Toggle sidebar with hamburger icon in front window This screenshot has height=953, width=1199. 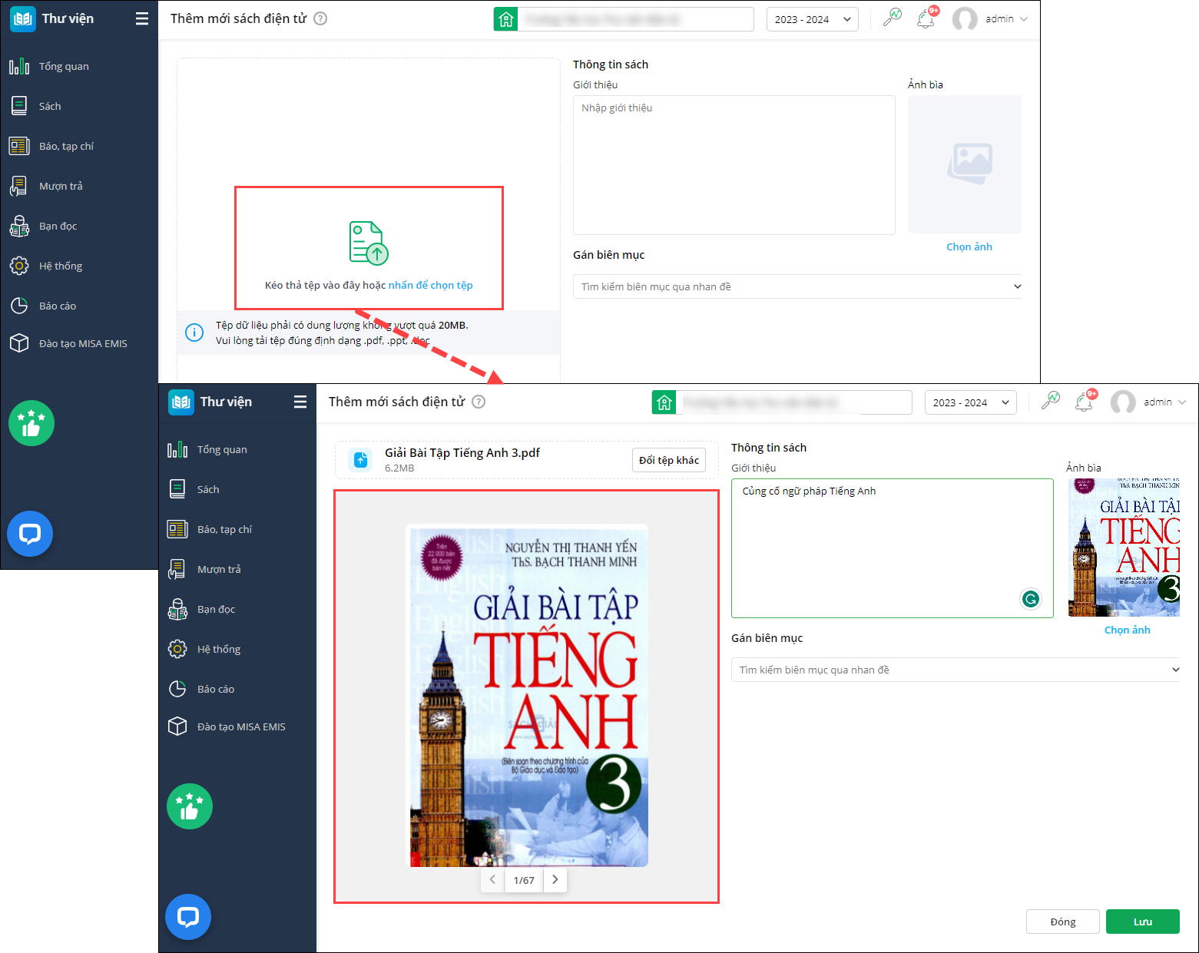click(300, 402)
